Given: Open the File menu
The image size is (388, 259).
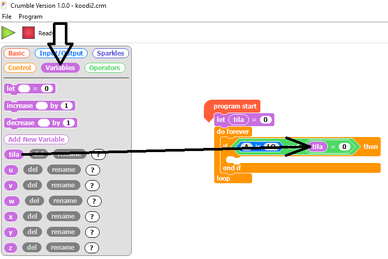Looking at the screenshot, I should (x=7, y=17).
